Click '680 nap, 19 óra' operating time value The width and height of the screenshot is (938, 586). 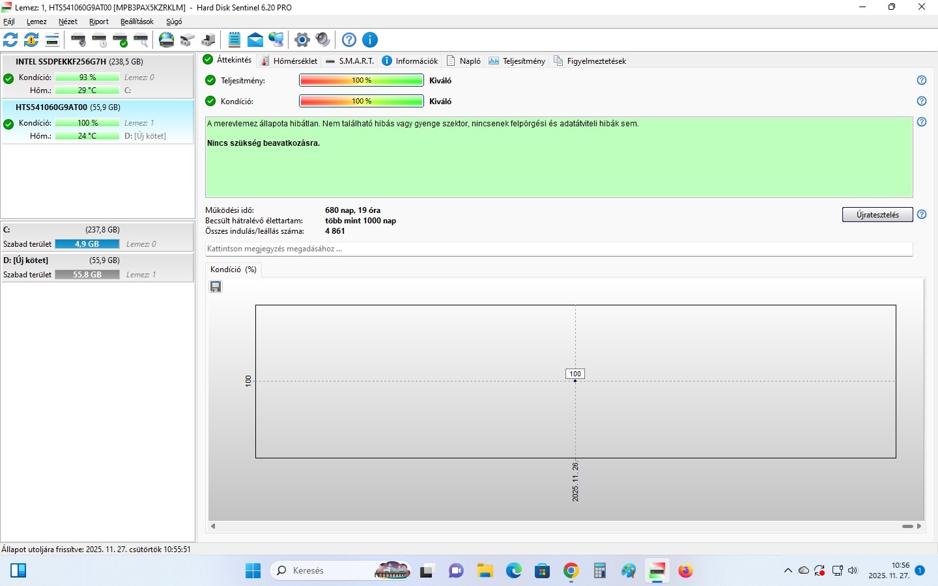tap(352, 210)
